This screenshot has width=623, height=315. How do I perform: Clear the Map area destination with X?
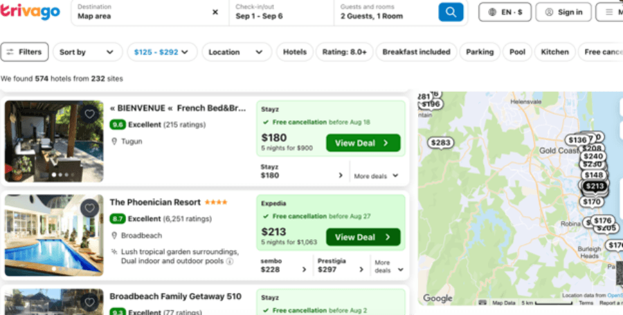[215, 12]
